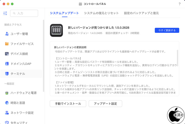This screenshot has width=185, height=124.
Task: Click the search input field
Action: point(24,13)
